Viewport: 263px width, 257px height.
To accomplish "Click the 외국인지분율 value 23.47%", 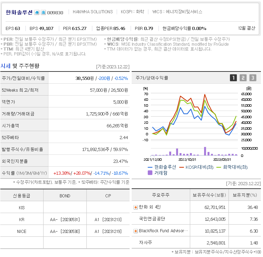I will pos(121,161).
